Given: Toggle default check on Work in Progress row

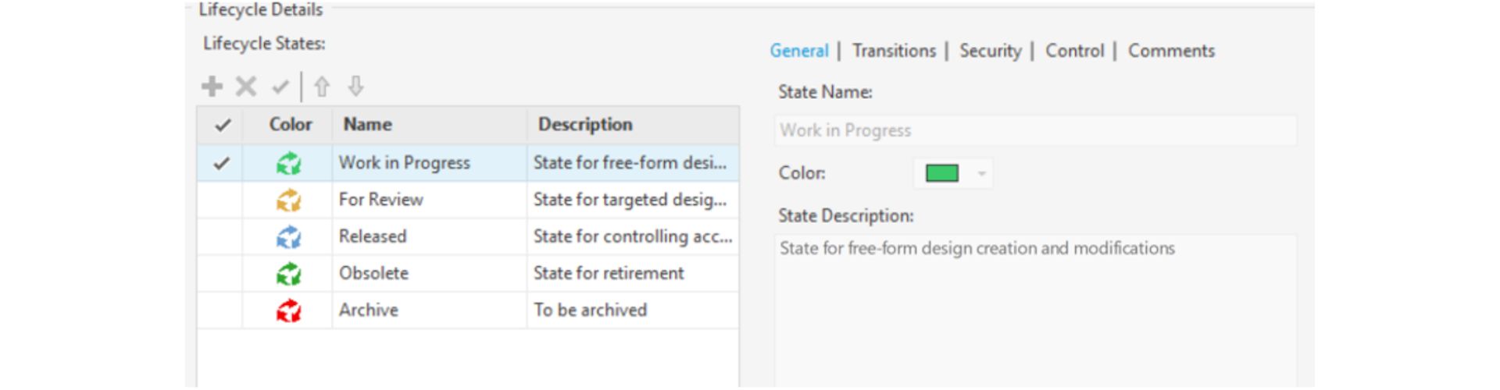Looking at the screenshot, I should (x=222, y=163).
